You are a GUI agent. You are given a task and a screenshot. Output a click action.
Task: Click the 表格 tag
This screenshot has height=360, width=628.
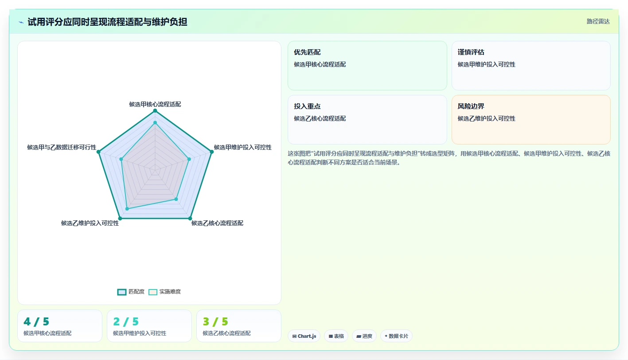click(x=336, y=336)
